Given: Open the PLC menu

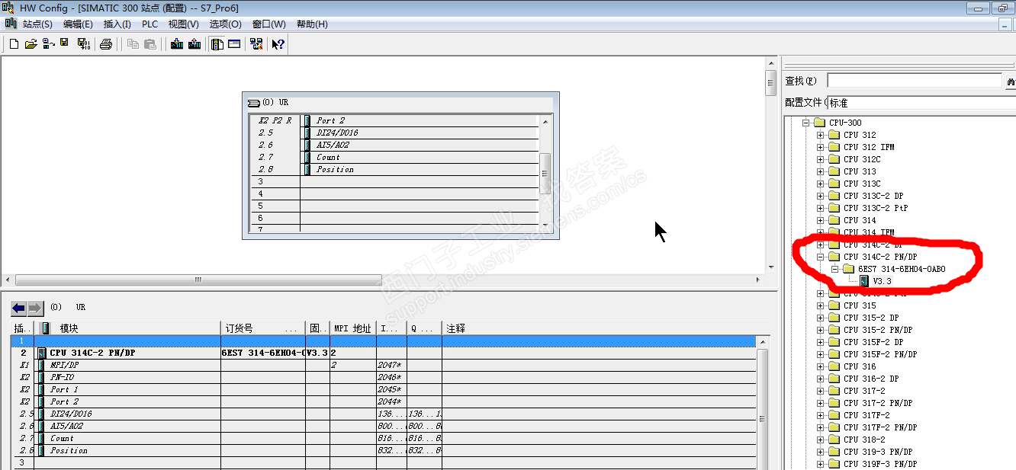Looking at the screenshot, I should 150,24.
